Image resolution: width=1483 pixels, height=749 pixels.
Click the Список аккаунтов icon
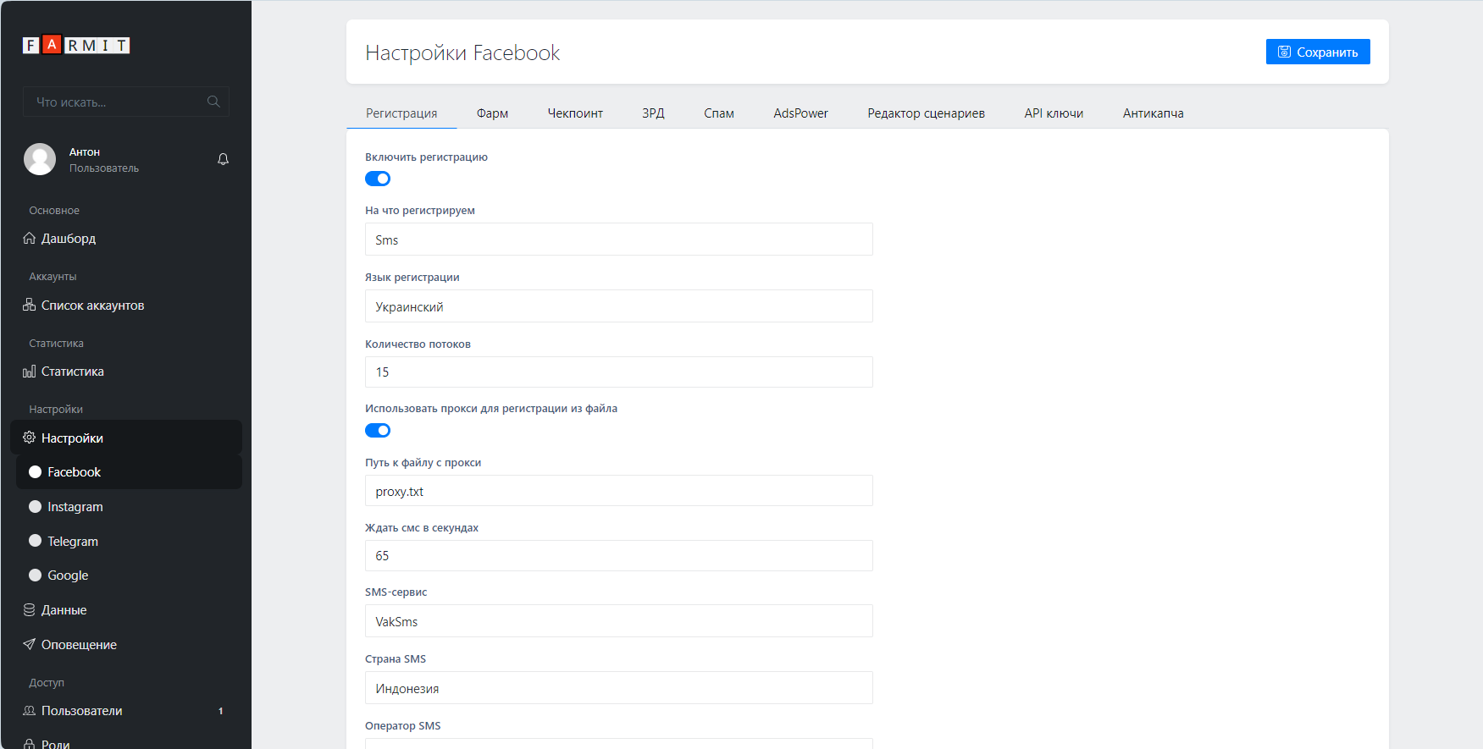(x=30, y=305)
